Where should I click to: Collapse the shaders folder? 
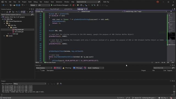[9, 28]
